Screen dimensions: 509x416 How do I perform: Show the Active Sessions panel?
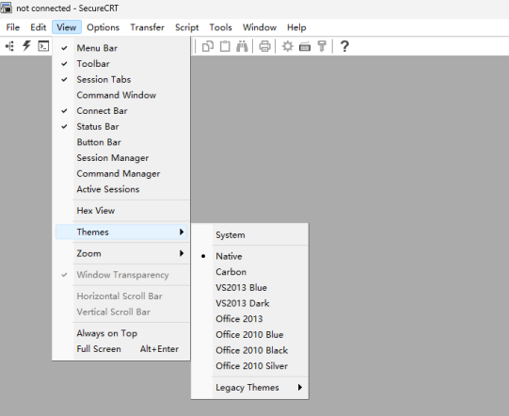[x=120, y=189]
